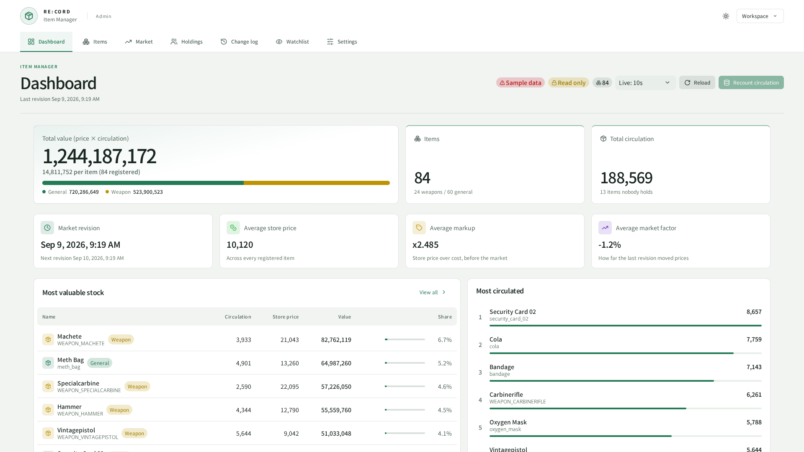804x452 pixels.
Task: Click the Read only lock badge
Action: tap(569, 83)
